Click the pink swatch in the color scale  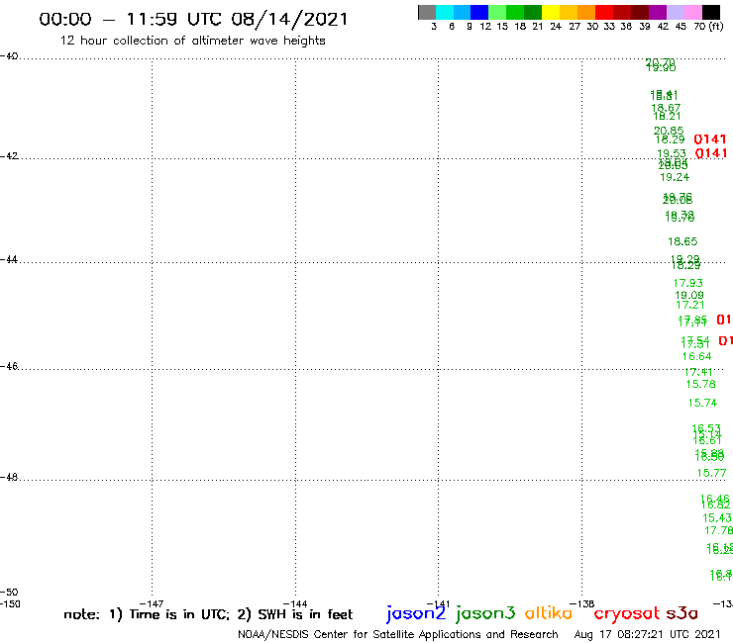click(692, 12)
